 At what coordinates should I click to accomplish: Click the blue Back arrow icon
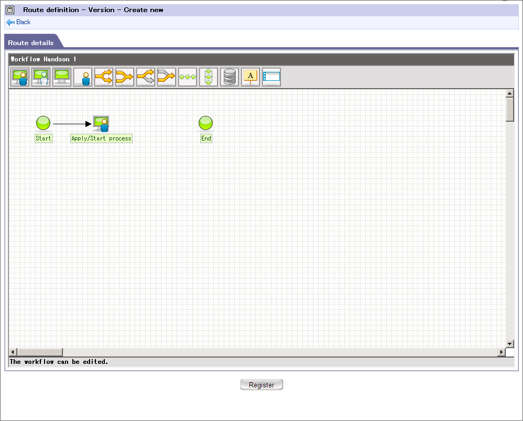tap(10, 23)
